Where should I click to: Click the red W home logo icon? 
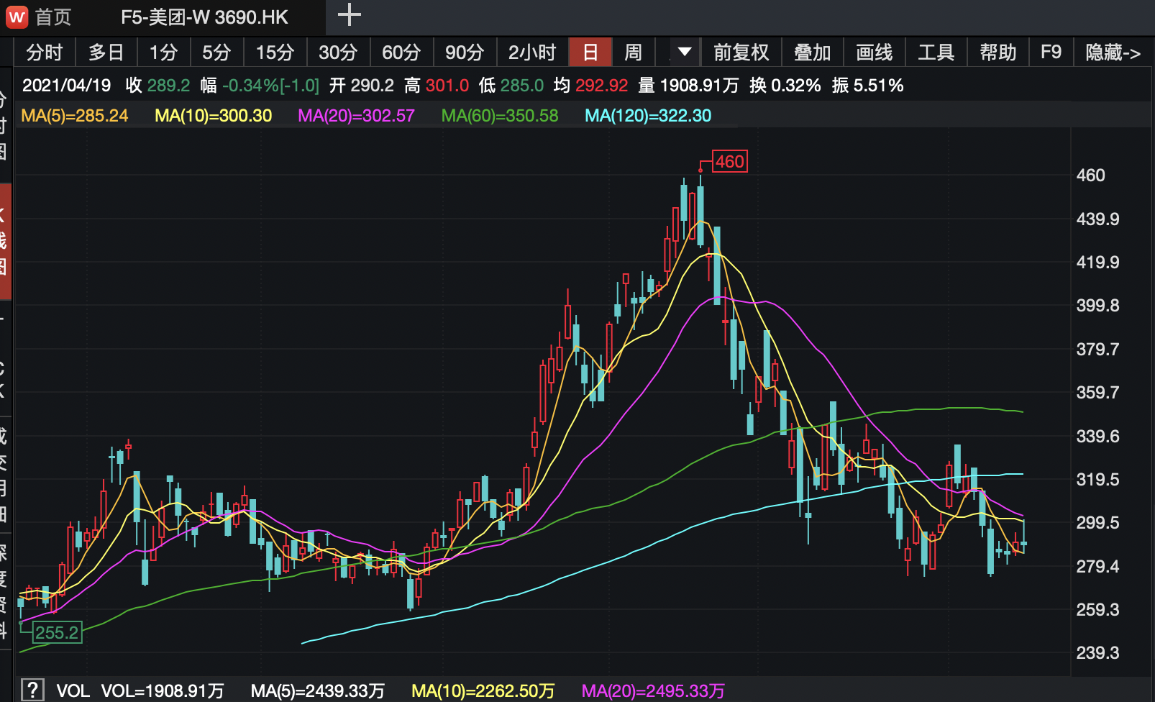pyautogui.click(x=17, y=17)
